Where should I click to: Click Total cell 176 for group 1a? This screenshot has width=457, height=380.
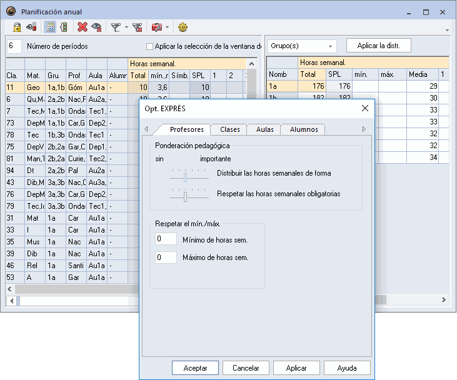coord(312,86)
